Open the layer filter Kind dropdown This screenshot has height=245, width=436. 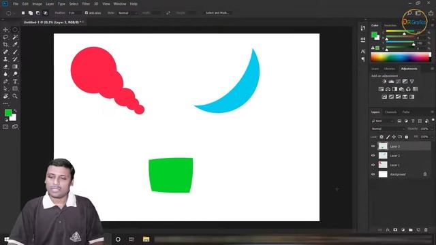(x=383, y=121)
